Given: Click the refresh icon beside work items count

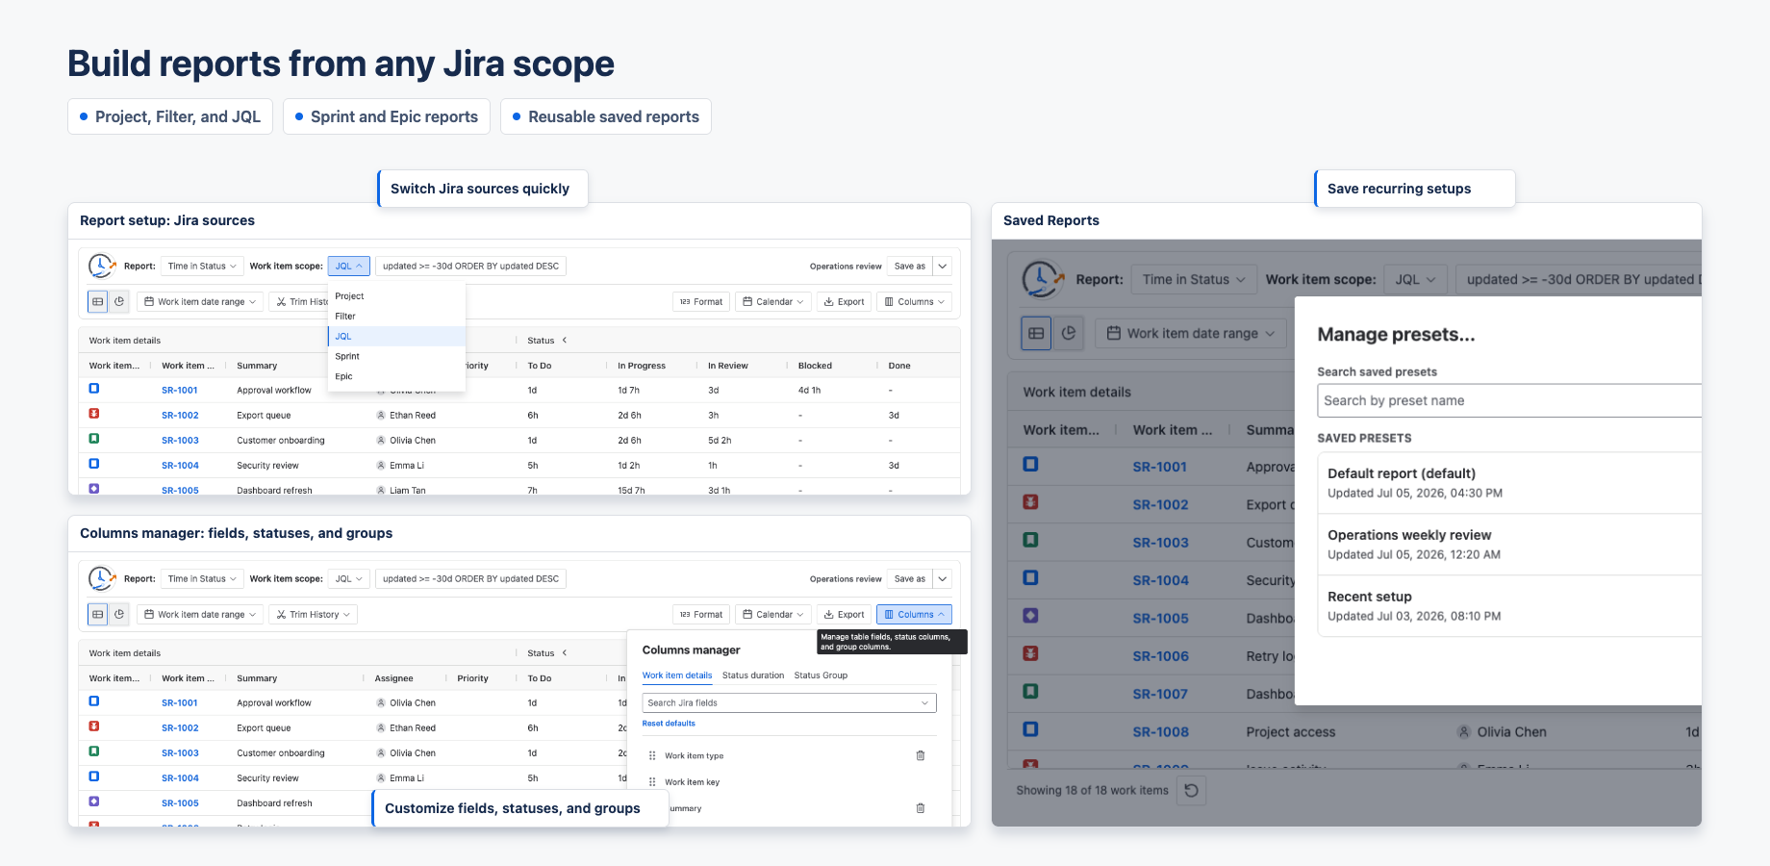Looking at the screenshot, I should [x=1192, y=791].
